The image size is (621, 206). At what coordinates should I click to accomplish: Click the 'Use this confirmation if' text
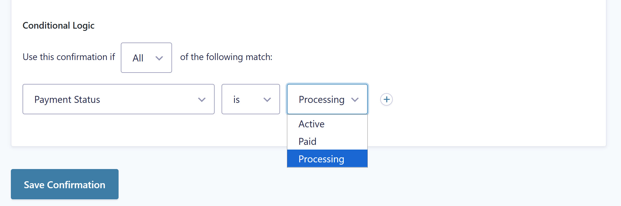[69, 57]
